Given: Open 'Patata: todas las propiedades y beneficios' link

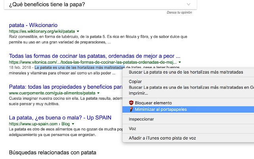Looking at the screenshot, I should coord(66,87).
